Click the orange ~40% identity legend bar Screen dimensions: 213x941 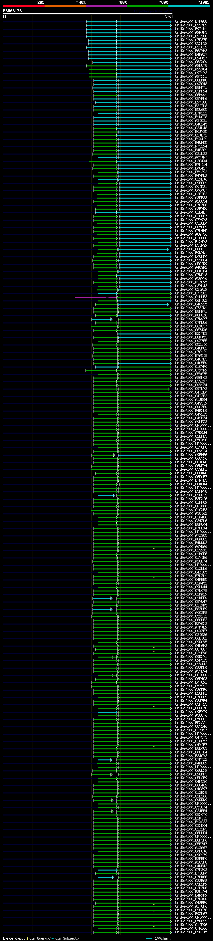(x=65, y=6)
